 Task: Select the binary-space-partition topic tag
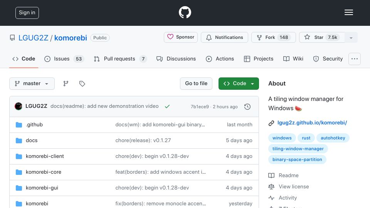pyautogui.click(x=297, y=159)
